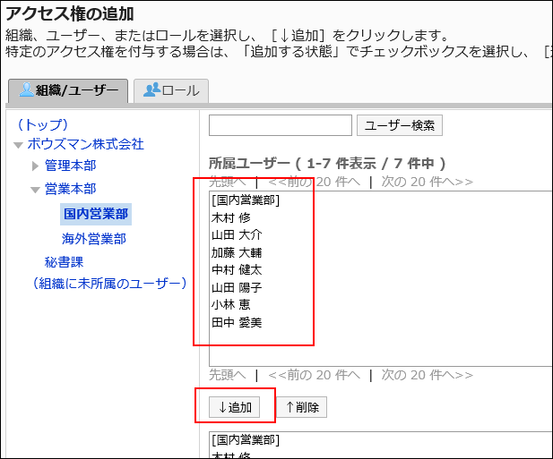Image resolution: width=553 pixels, height=459 pixels.
Task: Select 海外営業部 in the tree
Action: click(94, 239)
